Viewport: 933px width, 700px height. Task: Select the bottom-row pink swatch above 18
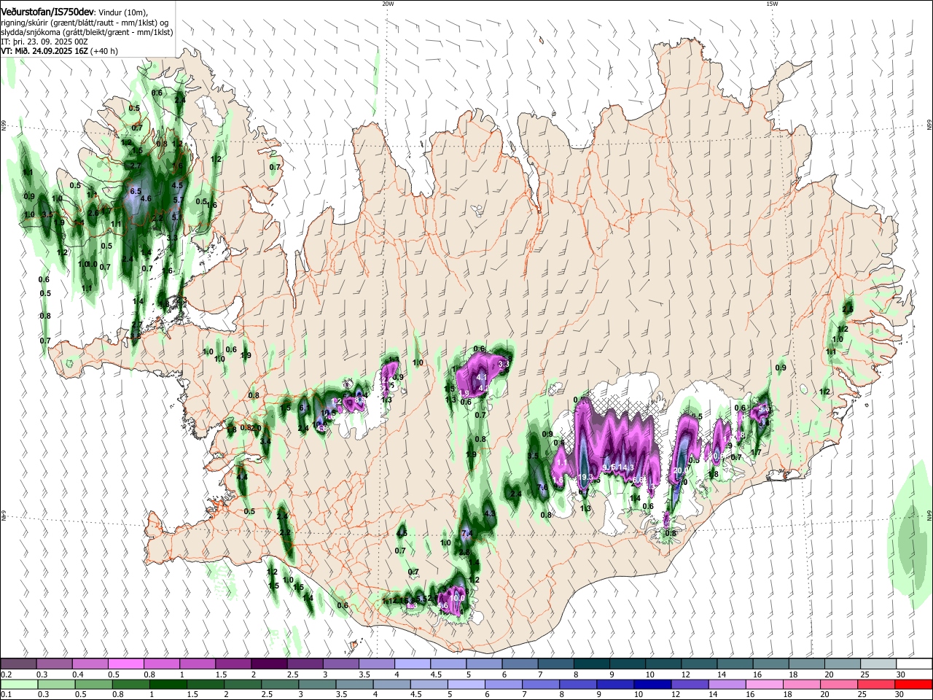click(802, 684)
